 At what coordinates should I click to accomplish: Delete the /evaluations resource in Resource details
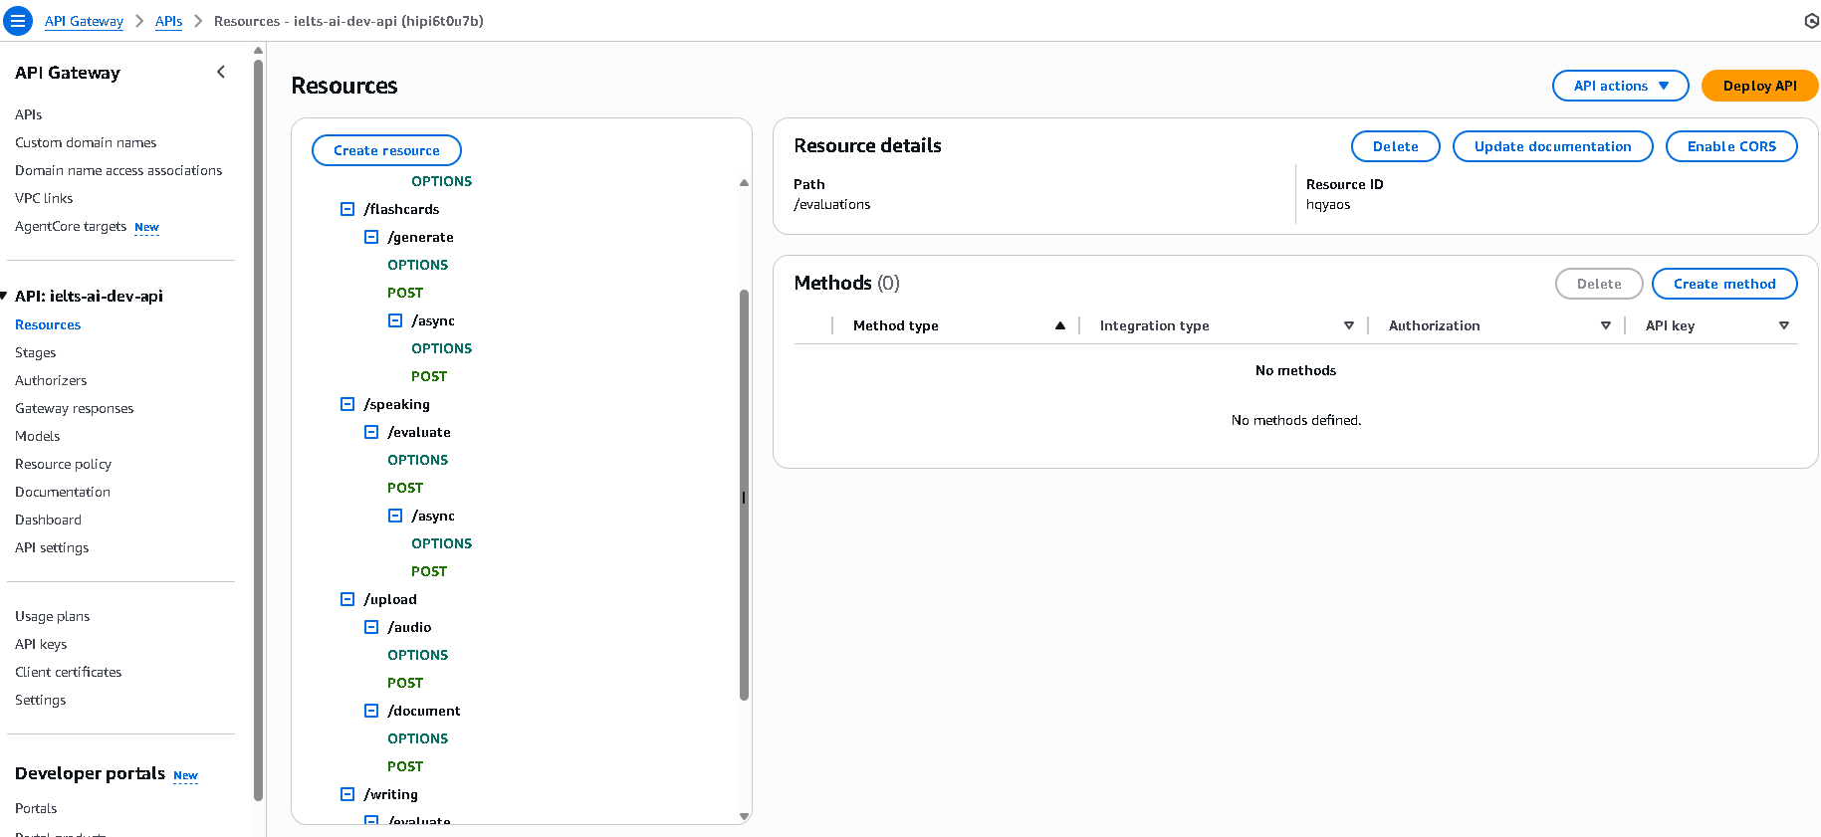[1395, 146]
